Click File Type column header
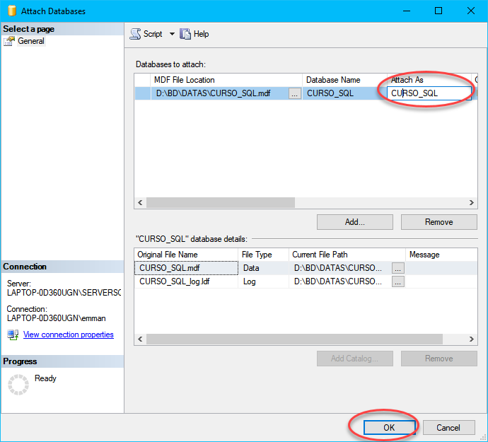The width and height of the screenshot is (488, 442). pyautogui.click(x=263, y=255)
